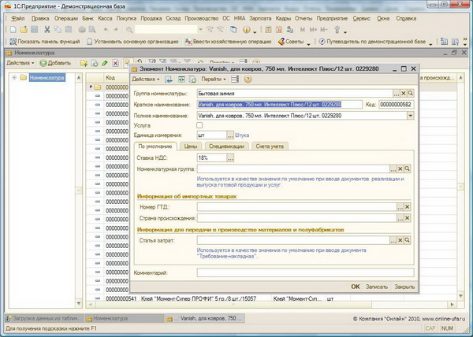Screen dimensions: 473x337
Task: Click the Save diskette icon
Action: point(34,29)
